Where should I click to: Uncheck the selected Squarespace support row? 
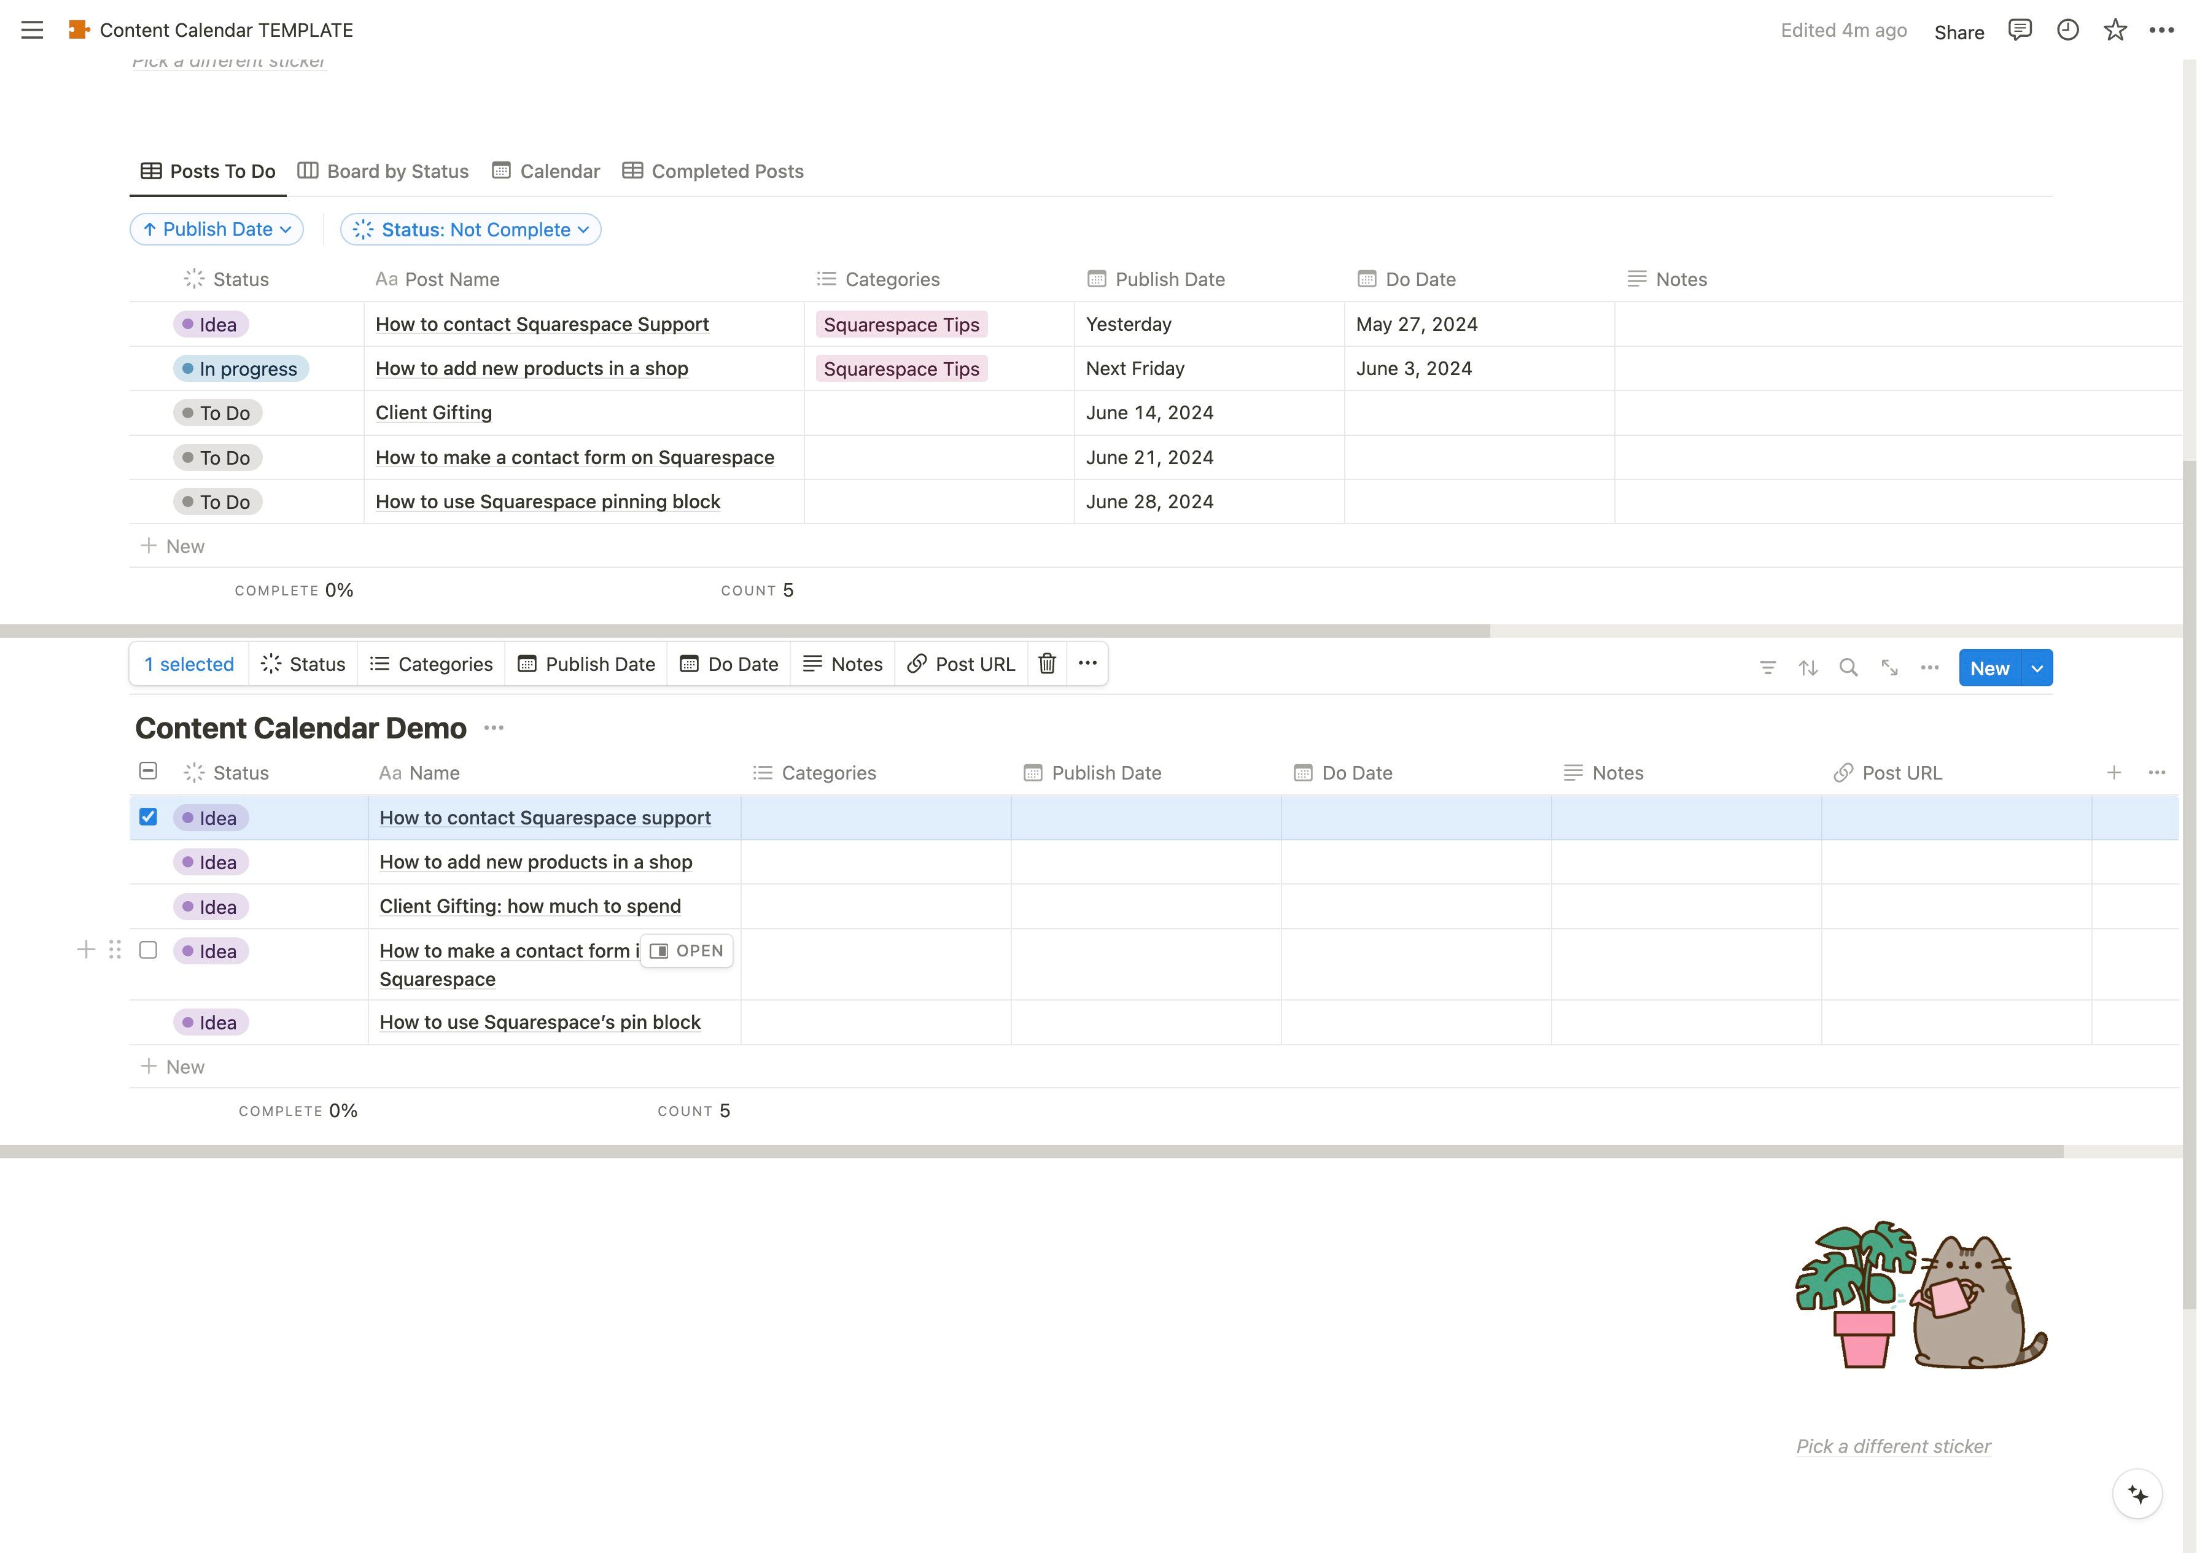click(x=149, y=816)
